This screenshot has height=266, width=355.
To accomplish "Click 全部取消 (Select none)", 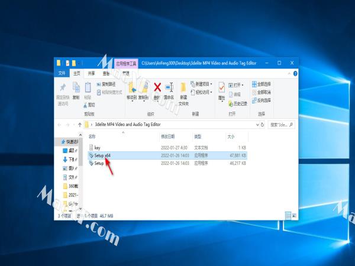I will click(x=262, y=92).
